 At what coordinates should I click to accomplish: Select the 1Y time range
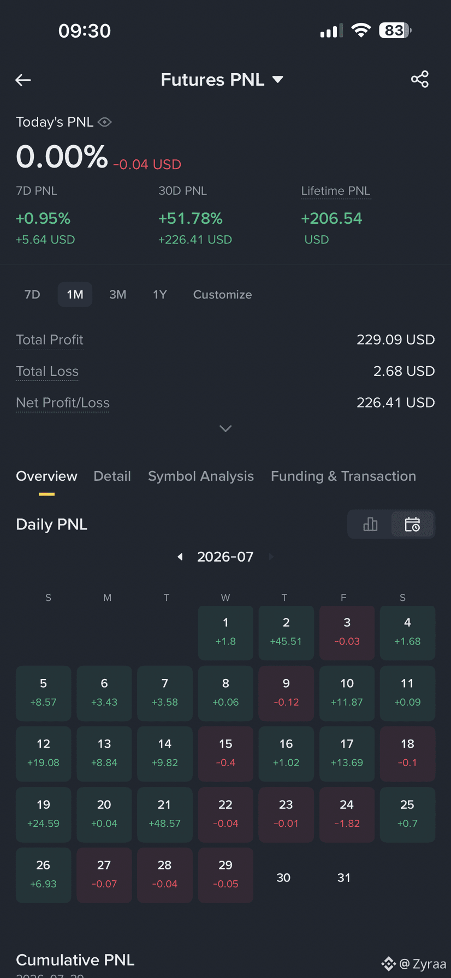tap(160, 295)
